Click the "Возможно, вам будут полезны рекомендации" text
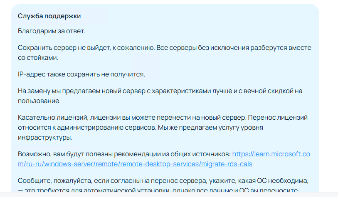Screen dimensions: 338x197 tap(93, 154)
